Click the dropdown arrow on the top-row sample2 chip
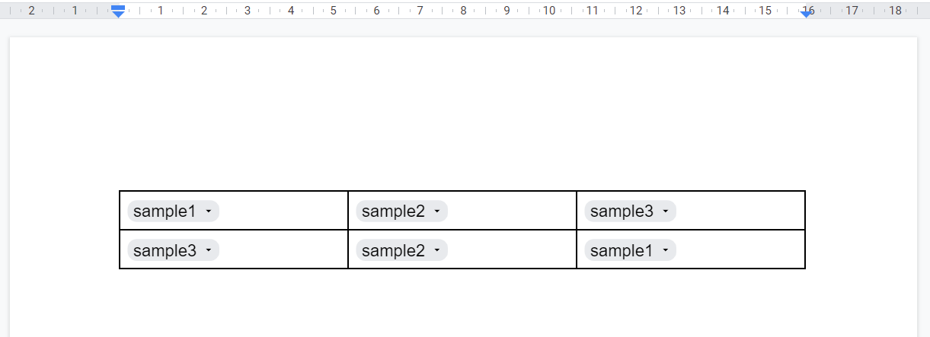Screen dimensions: 930x337 pyautogui.click(x=436, y=211)
